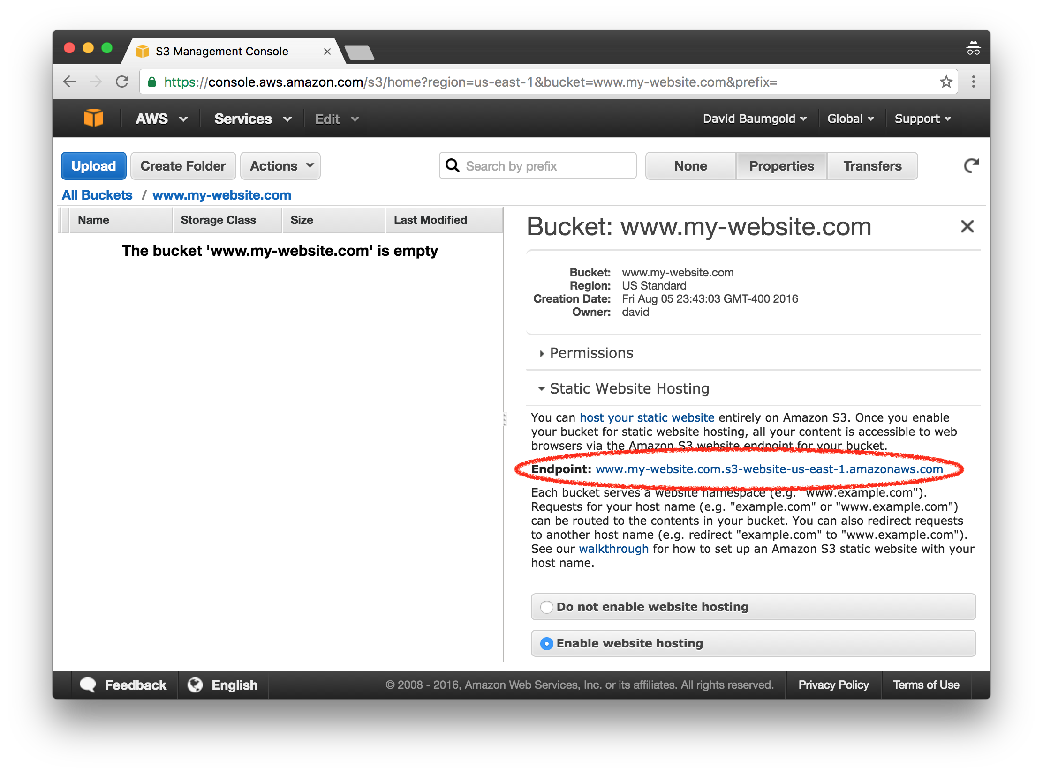Refresh the bucket listing with circular arrow

pos(972,166)
